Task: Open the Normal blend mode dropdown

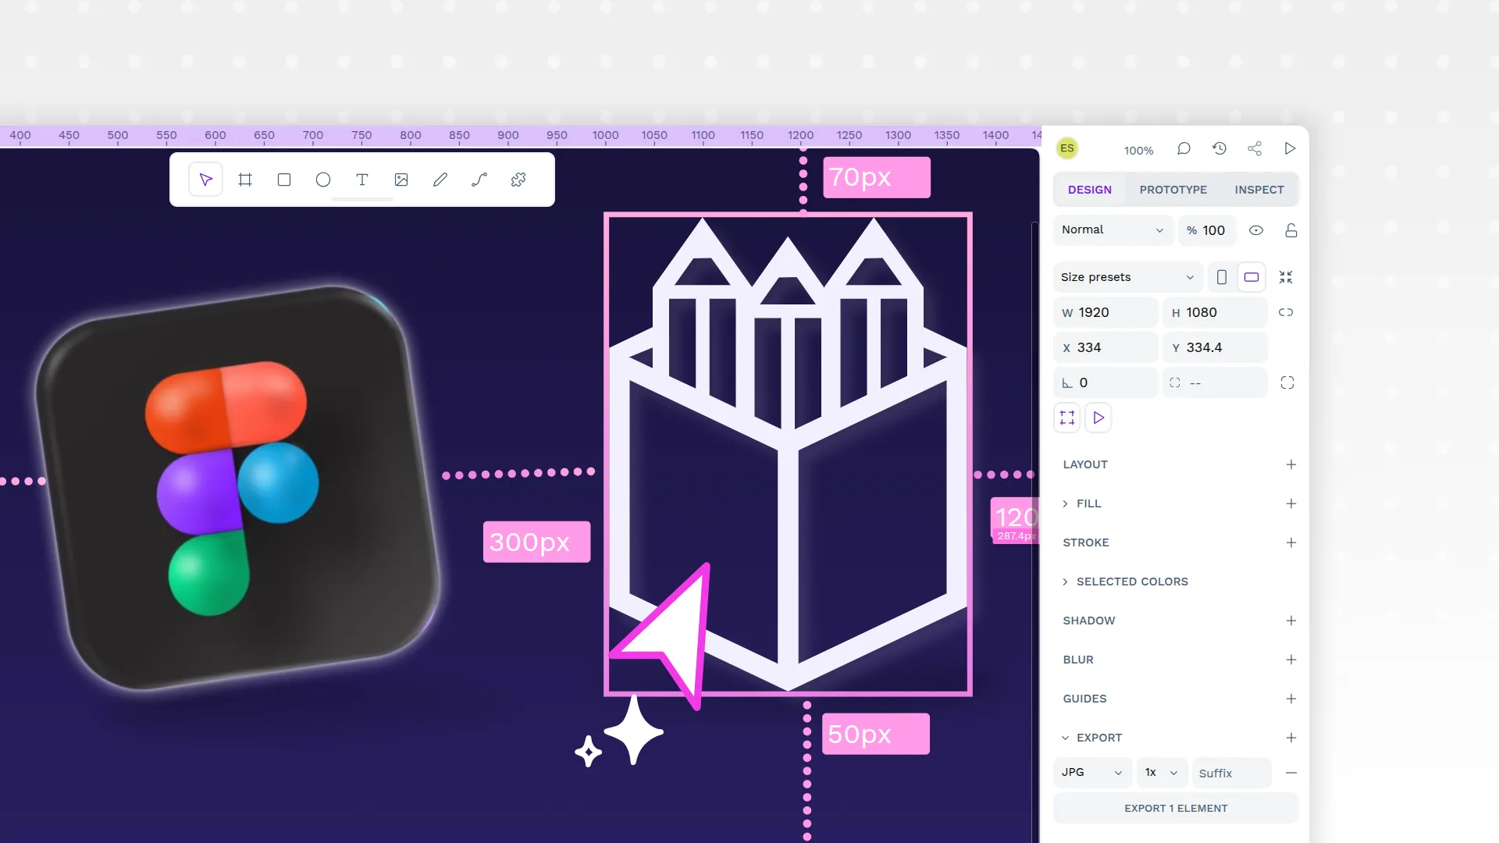Action: [x=1113, y=229]
